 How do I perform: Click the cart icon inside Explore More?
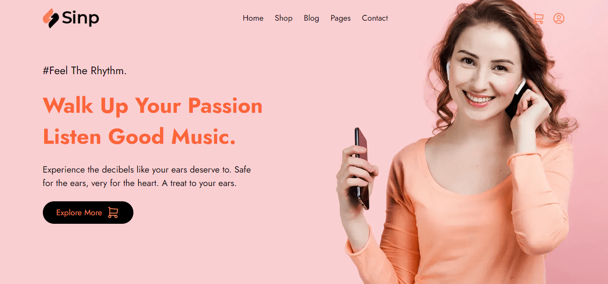[113, 213]
